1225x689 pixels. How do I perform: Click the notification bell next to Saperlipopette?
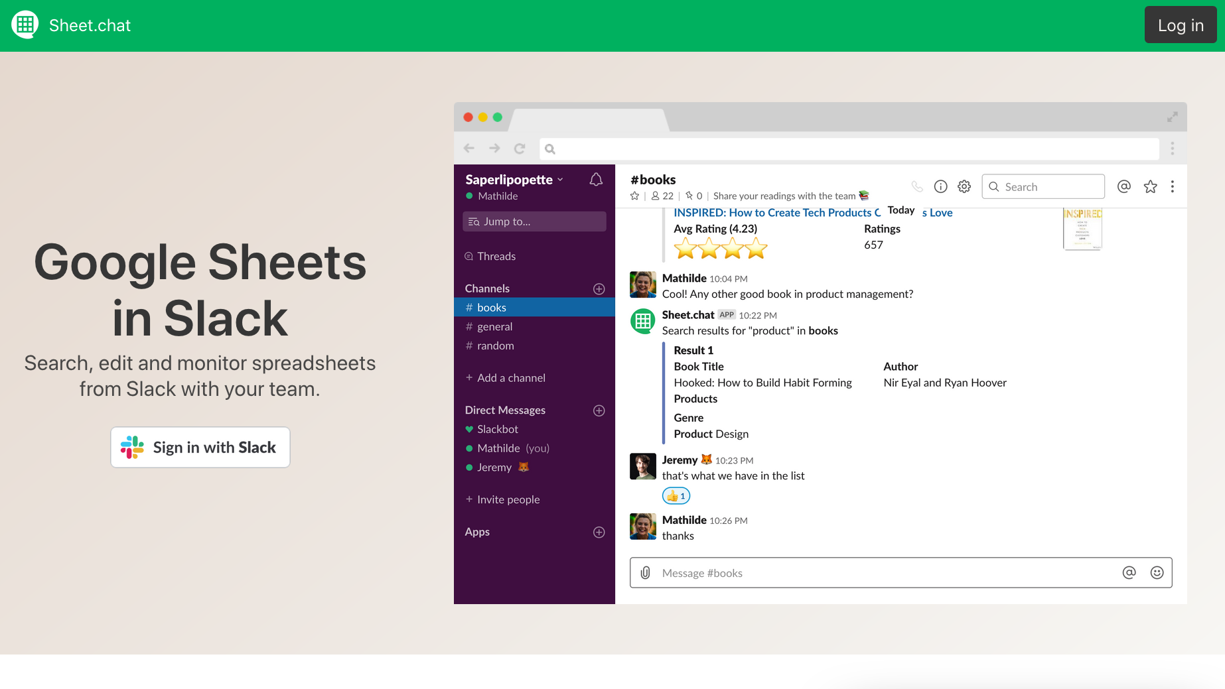tap(595, 179)
